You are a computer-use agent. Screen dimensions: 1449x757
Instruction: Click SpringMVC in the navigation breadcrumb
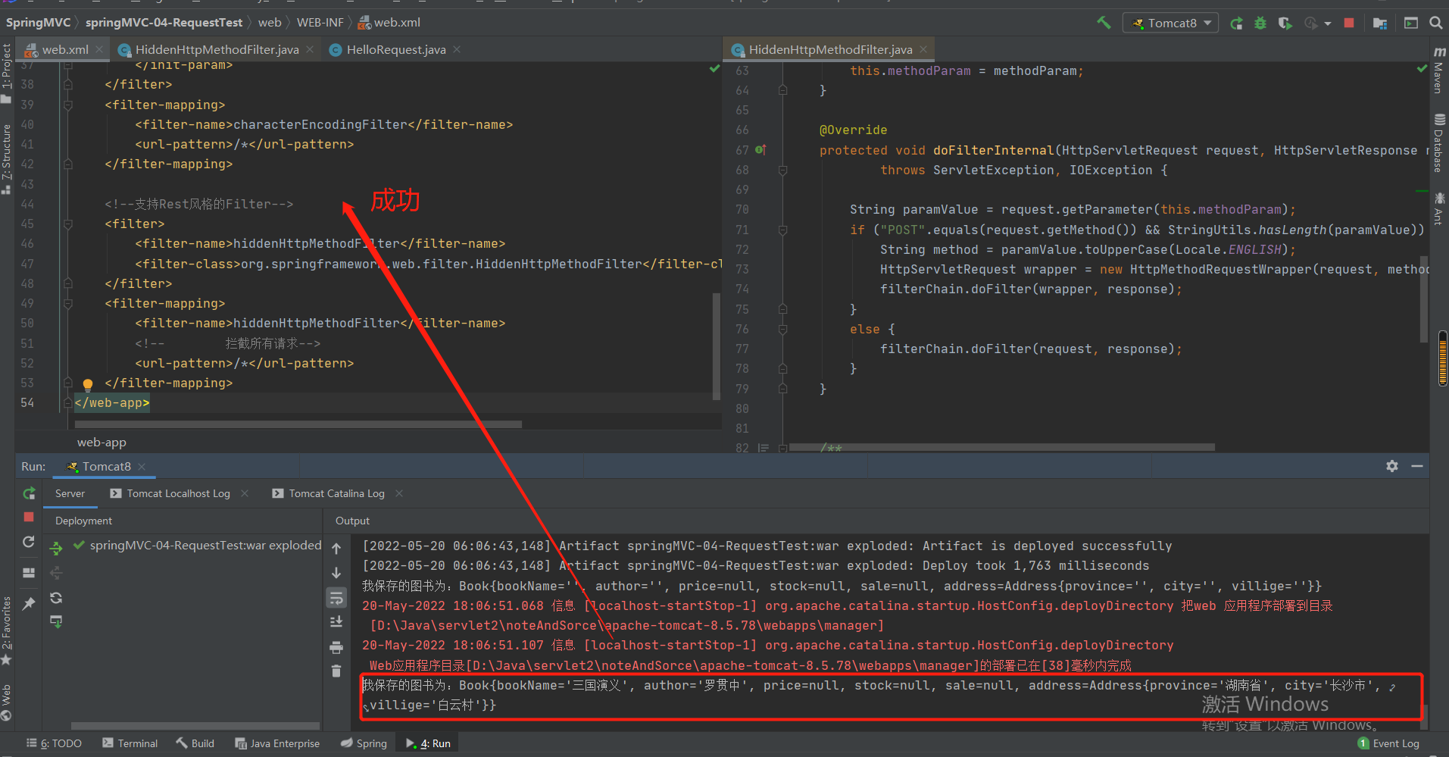[x=38, y=23]
